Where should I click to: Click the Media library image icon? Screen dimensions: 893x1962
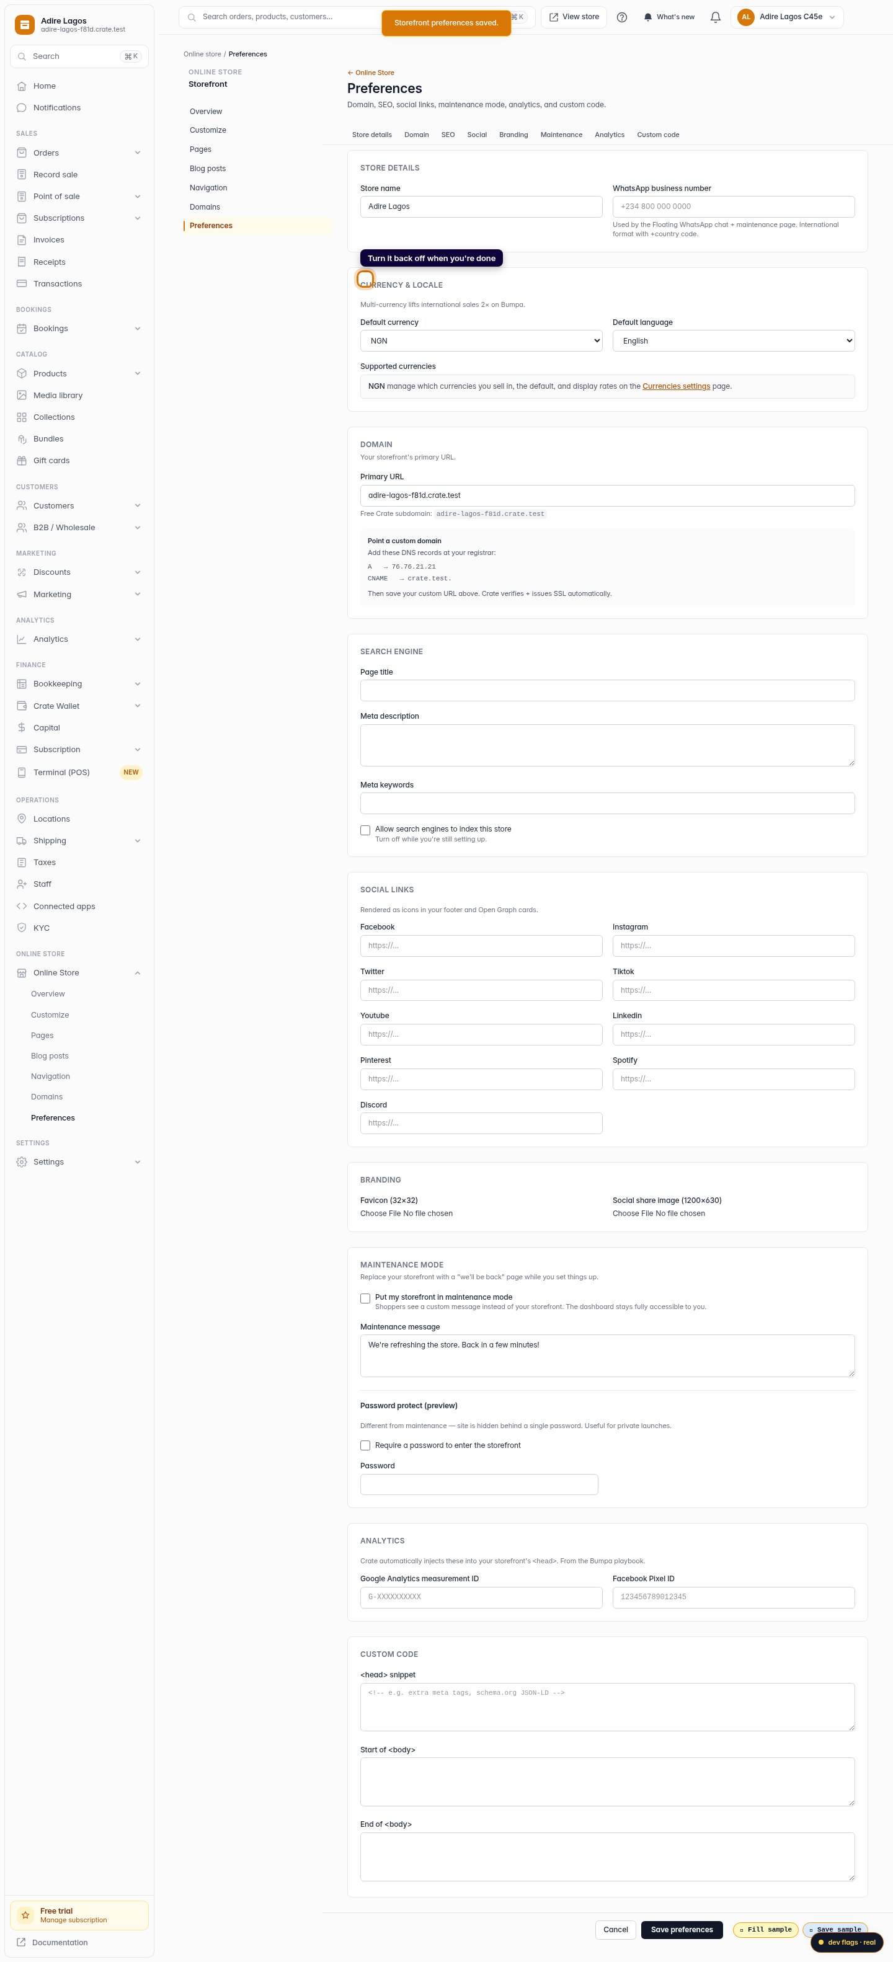tap(21, 395)
